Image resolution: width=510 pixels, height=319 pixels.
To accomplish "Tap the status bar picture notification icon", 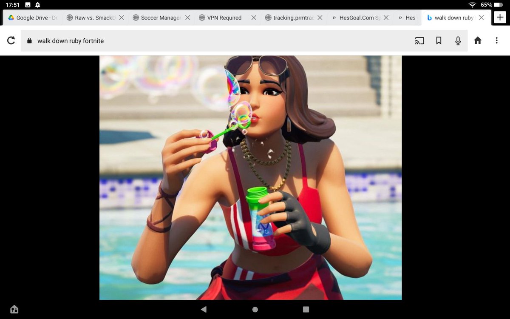I will [x=28, y=5].
